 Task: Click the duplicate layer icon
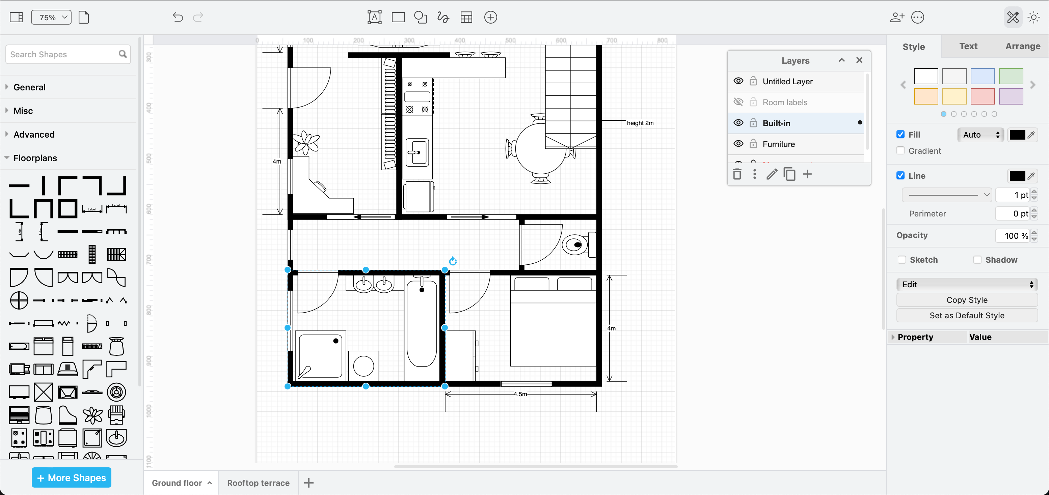789,174
